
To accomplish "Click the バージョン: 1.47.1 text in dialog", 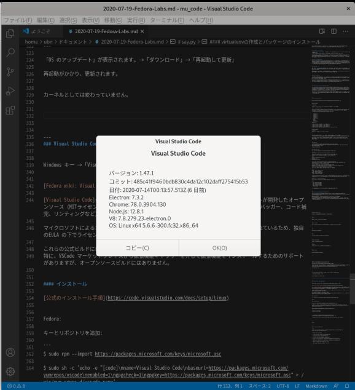I will coord(131,173).
